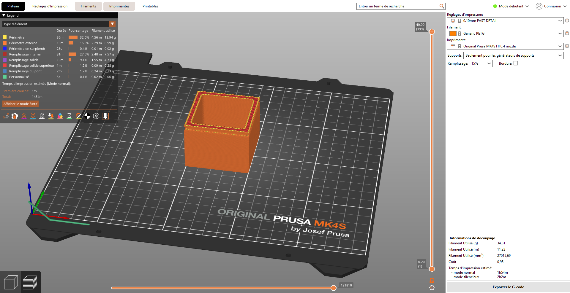Toggle the seams visibility icon
Image resolution: width=570 pixels, height=293 pixels.
pyautogui.click(x=42, y=116)
